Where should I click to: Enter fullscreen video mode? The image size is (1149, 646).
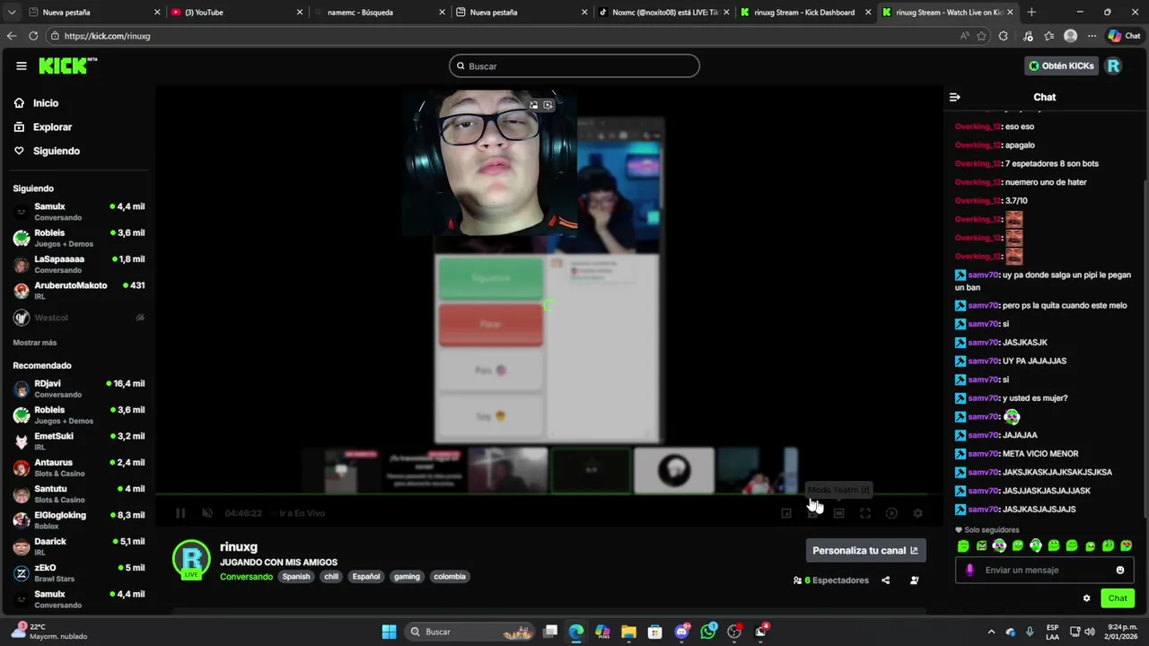tap(865, 513)
